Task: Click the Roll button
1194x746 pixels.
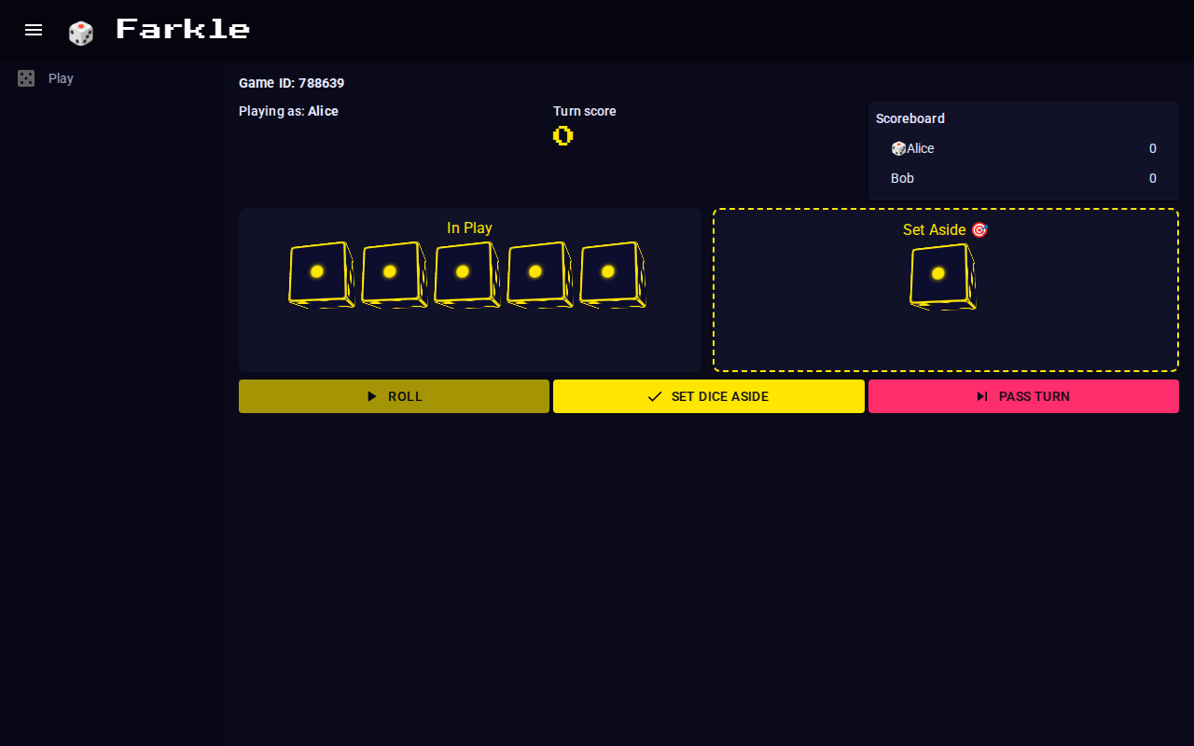Action: click(x=394, y=396)
